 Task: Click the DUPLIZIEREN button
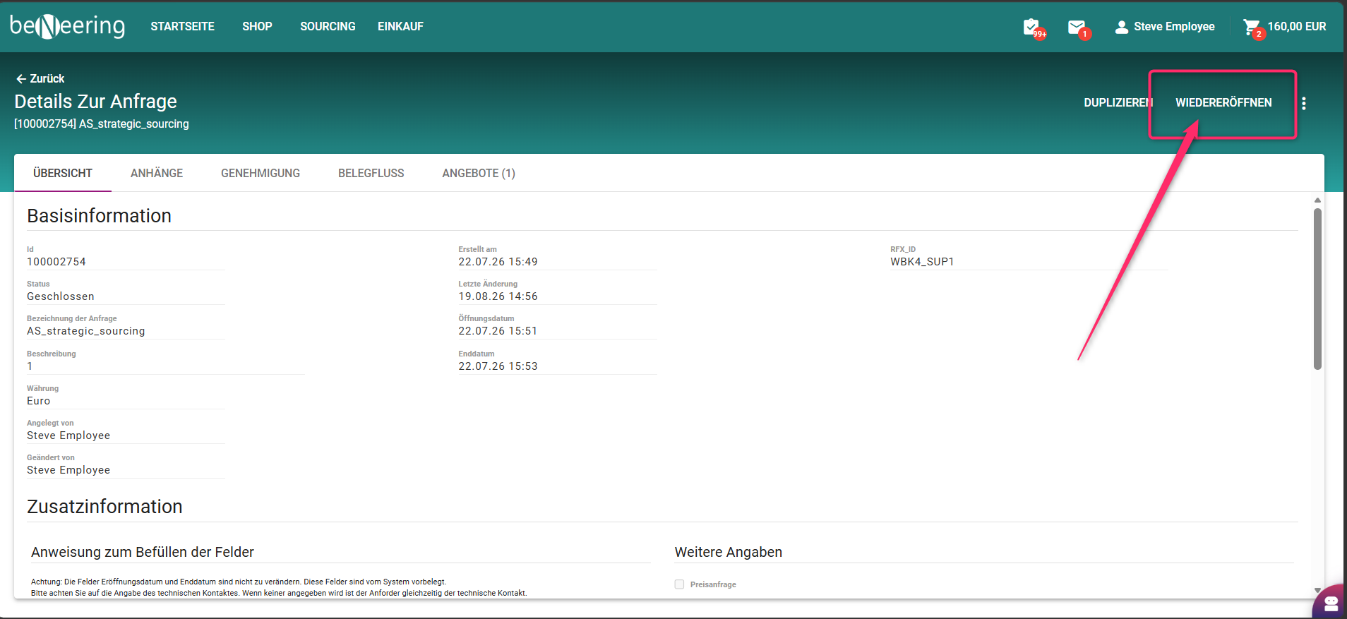coord(1118,102)
